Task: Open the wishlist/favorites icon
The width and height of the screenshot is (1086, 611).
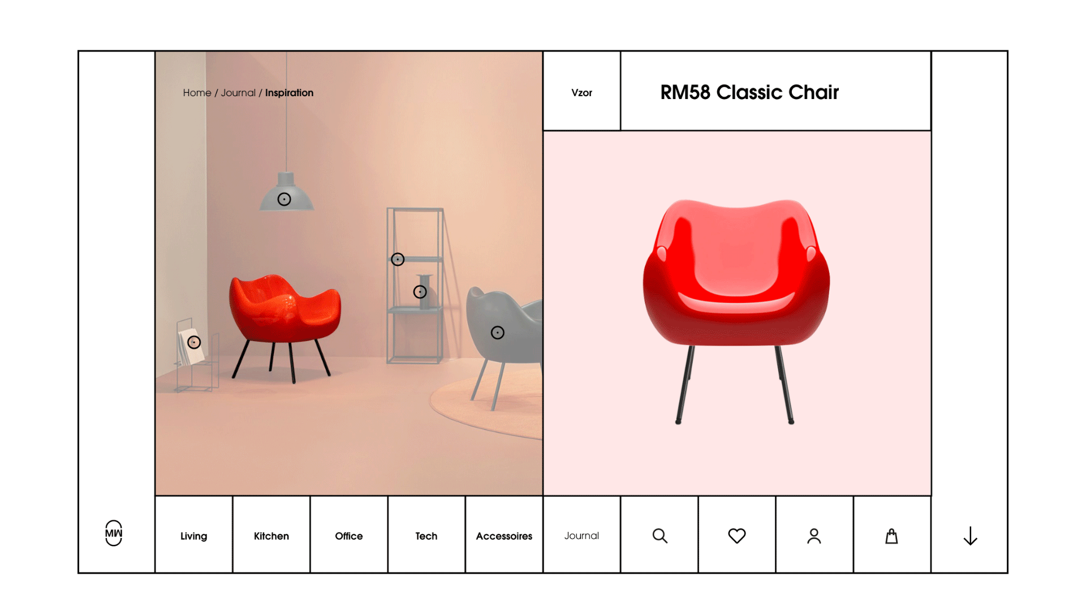Action: [x=736, y=536]
